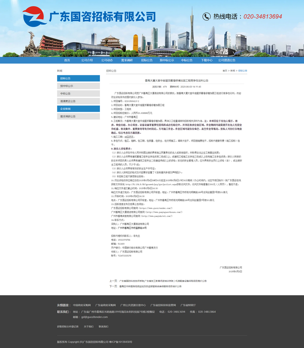Click the 更新时间 2025-06-03 timestamp text

186,87
